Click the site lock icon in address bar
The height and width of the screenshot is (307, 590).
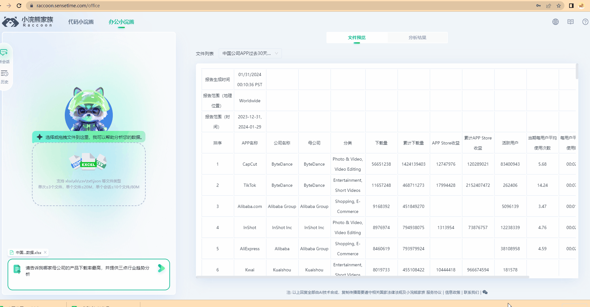(x=31, y=6)
